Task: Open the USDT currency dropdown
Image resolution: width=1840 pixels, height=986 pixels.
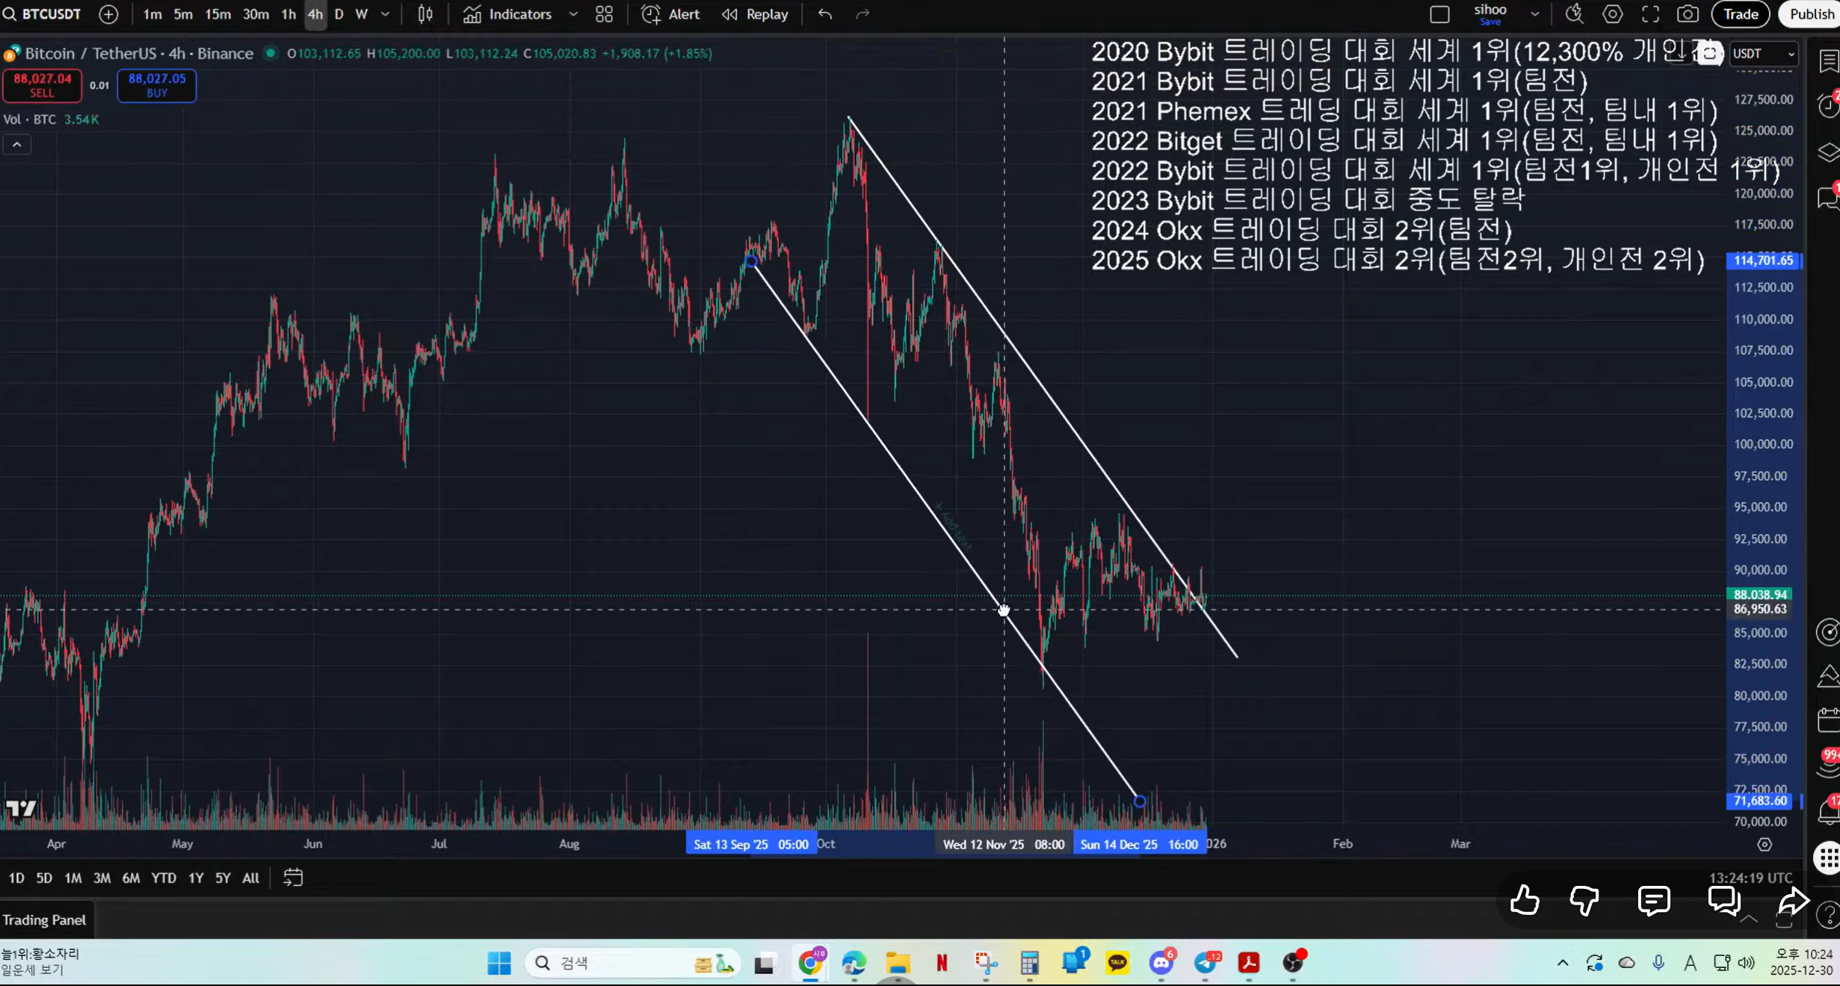Action: [1763, 54]
